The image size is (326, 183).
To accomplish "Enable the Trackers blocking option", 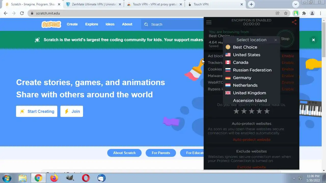I will 288,63.
